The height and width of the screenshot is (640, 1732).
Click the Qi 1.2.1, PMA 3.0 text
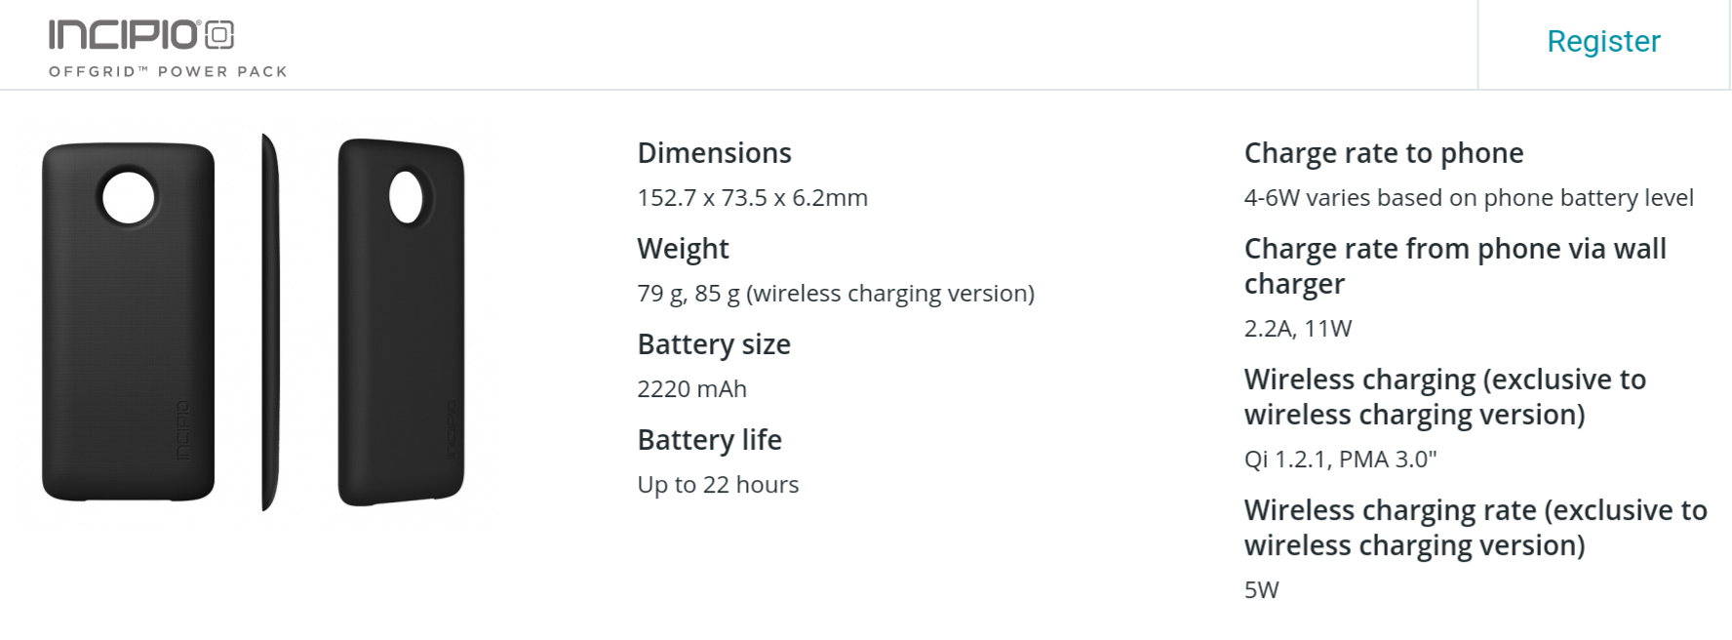tap(1340, 460)
